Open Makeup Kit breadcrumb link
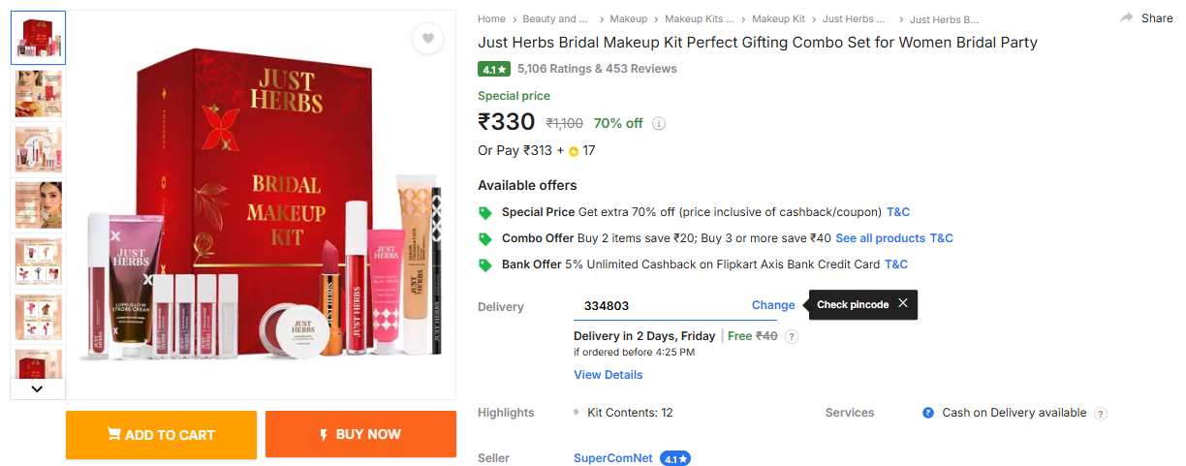Image resolution: width=1186 pixels, height=466 pixels. click(779, 18)
